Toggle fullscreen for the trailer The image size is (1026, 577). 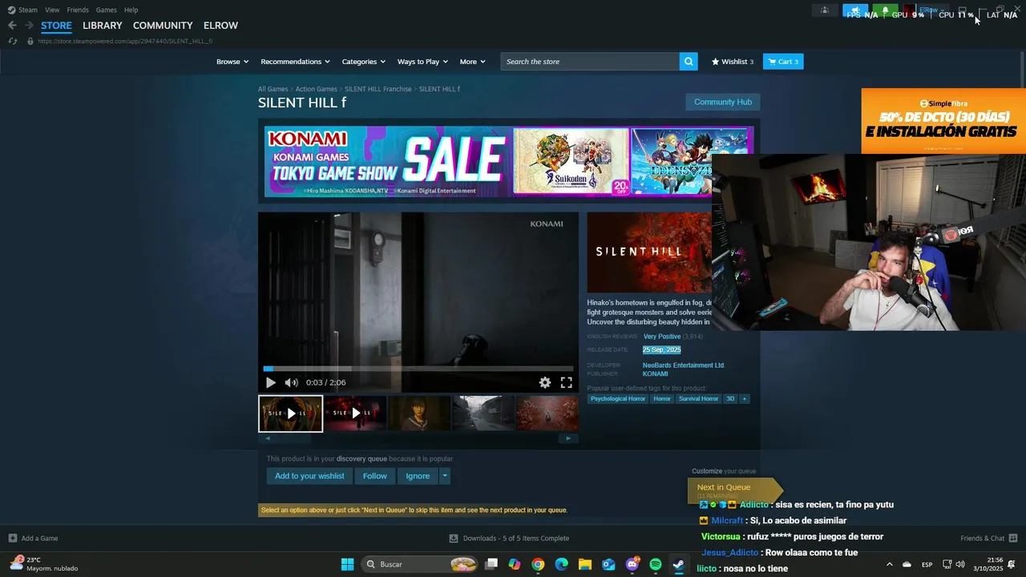tap(566, 383)
